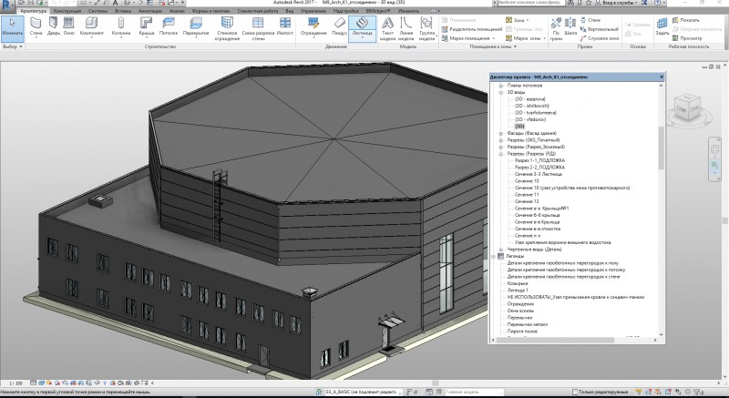729x398 pixels.
Task: Open the 'Сечение 10' view in browser
Action: point(526,180)
